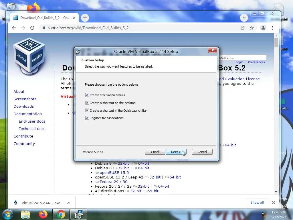The width and height of the screenshot is (293, 220).
Task: Click the Next button in setup
Action: click(176, 152)
